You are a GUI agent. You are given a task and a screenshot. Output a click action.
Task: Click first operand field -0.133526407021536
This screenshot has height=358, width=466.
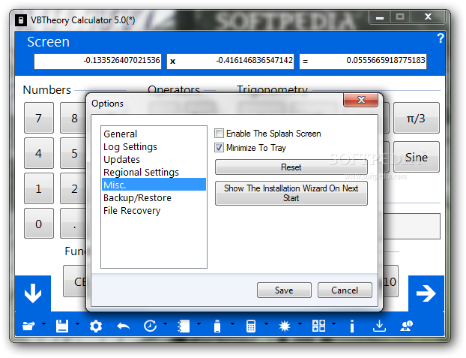98,62
